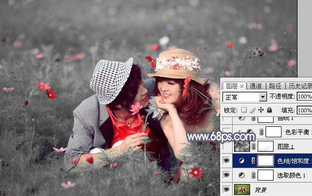Click the 不透明度 opacity value field
The image size is (312, 196).
click(305, 97)
